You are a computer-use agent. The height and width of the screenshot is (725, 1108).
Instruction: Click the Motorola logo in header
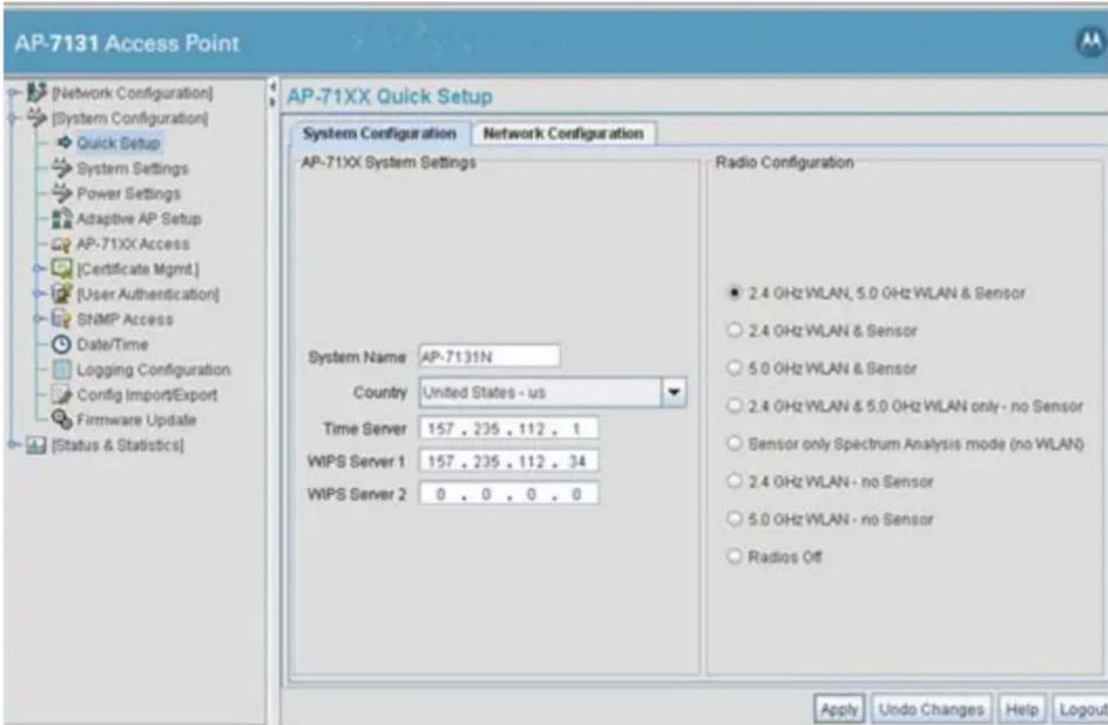coord(1090,43)
